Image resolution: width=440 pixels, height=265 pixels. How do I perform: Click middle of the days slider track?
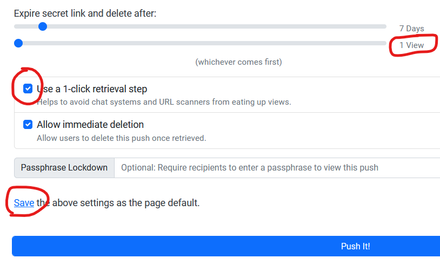click(x=201, y=26)
